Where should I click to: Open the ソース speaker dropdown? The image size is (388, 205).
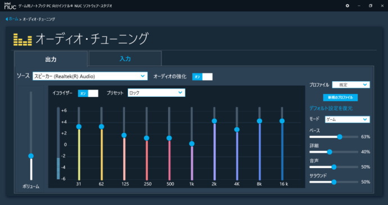pyautogui.click(x=90, y=76)
